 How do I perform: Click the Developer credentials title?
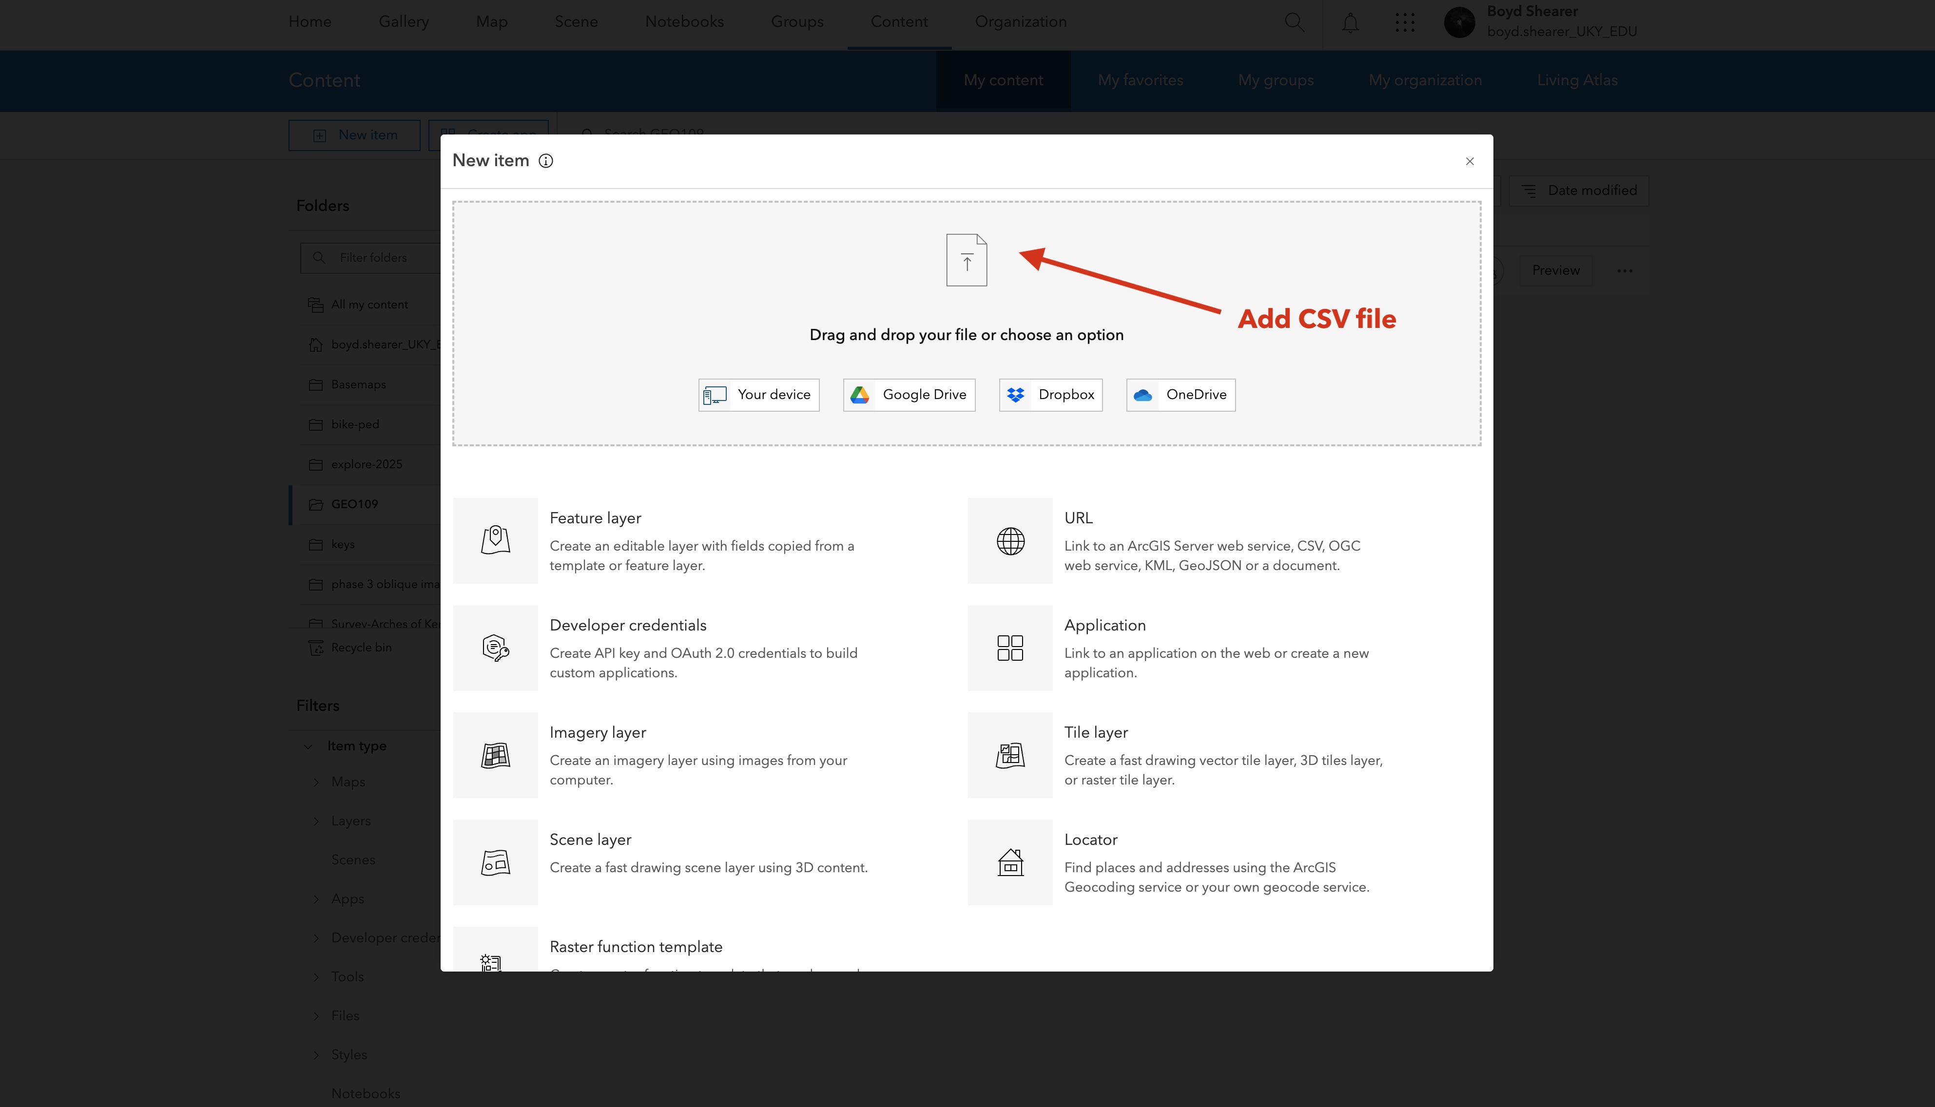coord(628,625)
